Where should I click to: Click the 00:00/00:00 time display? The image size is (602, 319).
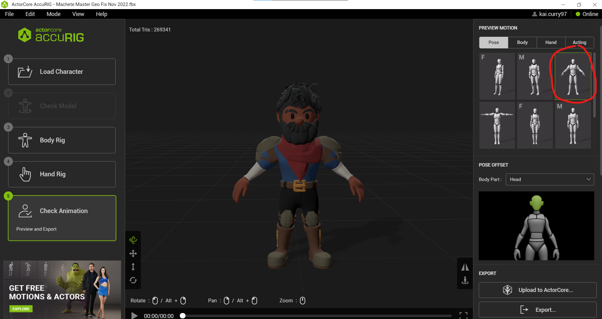pyautogui.click(x=159, y=316)
